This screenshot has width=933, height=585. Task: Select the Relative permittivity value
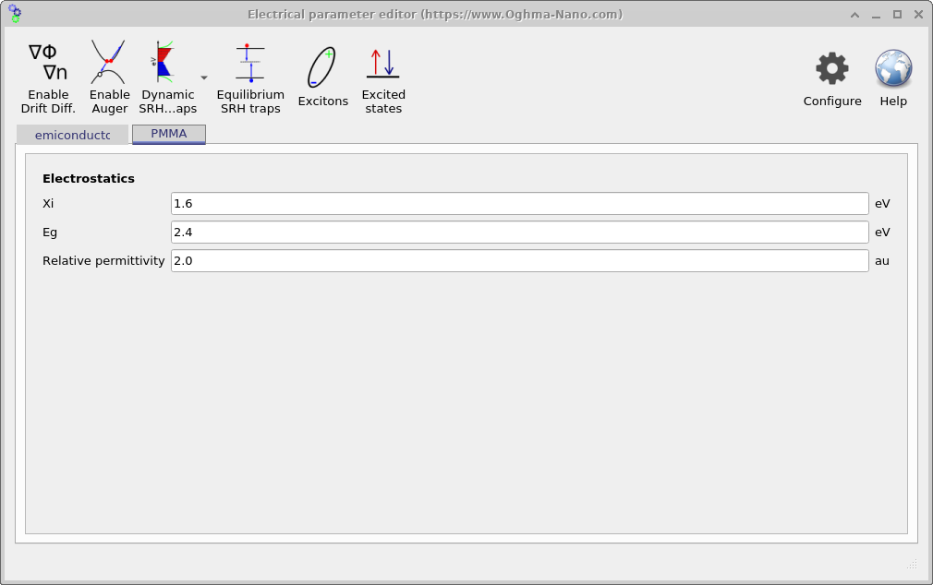(518, 260)
